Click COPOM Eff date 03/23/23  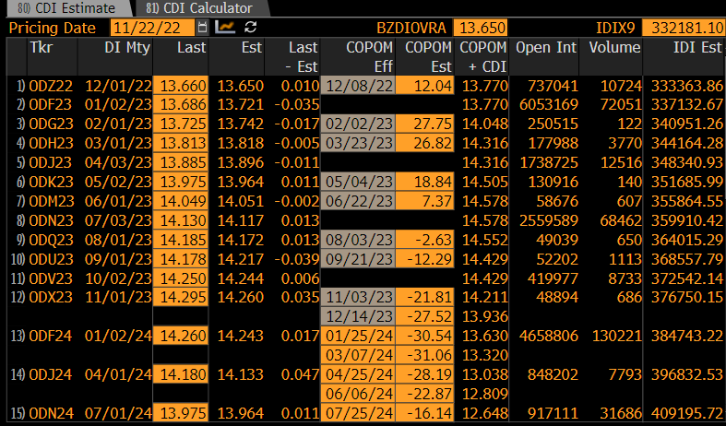(x=358, y=143)
